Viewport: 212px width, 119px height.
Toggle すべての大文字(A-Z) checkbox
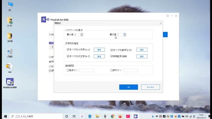68,56
